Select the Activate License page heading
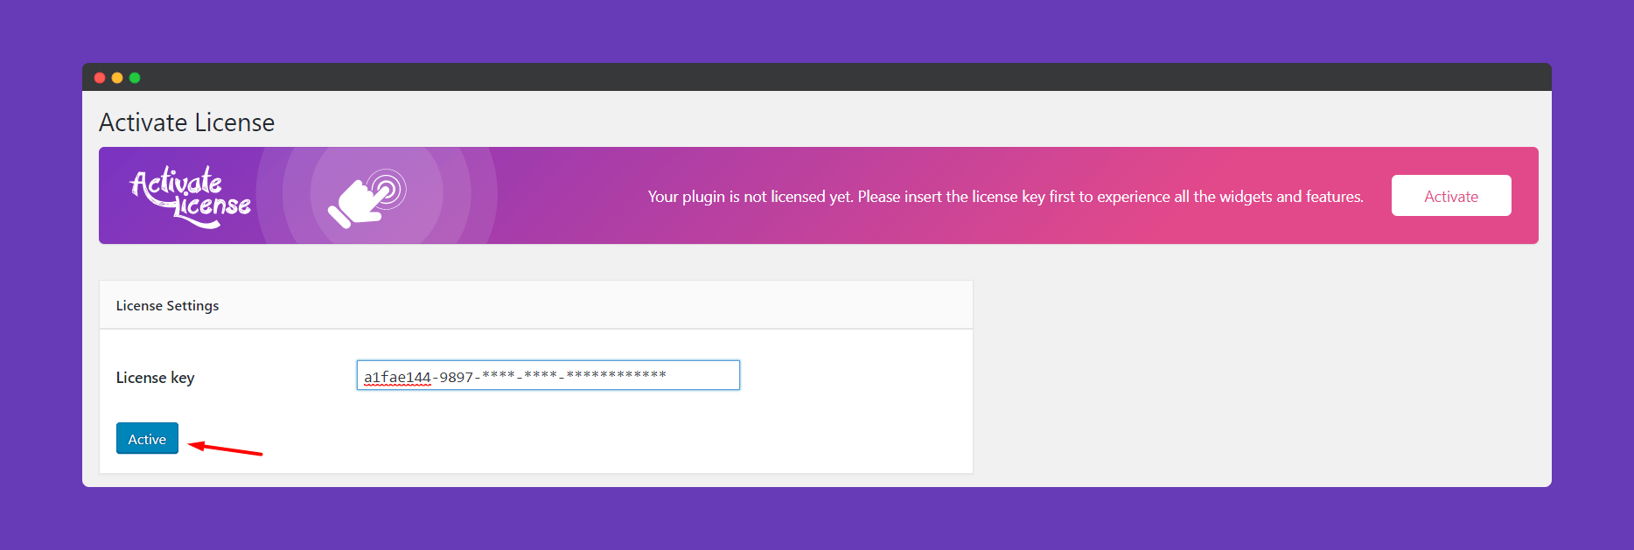 186,122
